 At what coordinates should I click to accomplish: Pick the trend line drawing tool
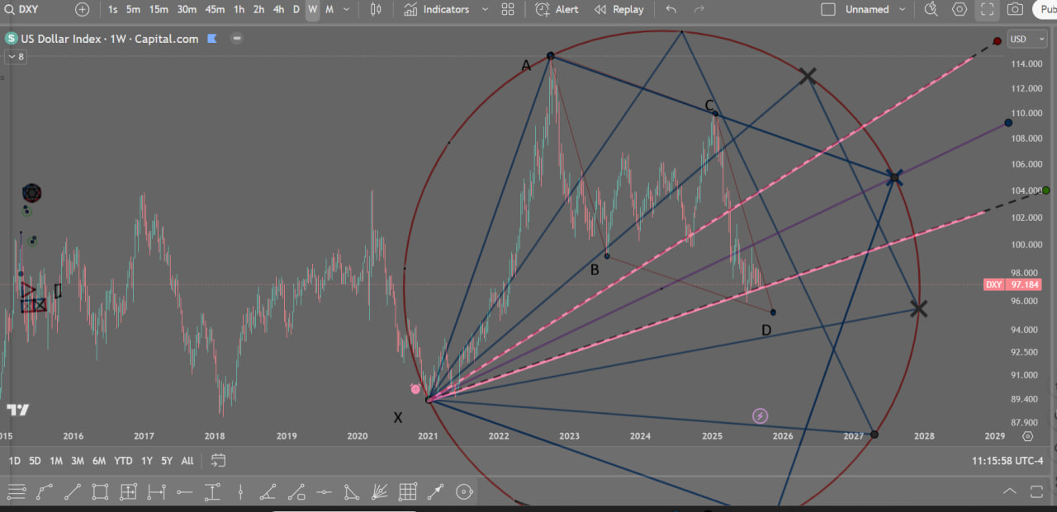point(73,492)
